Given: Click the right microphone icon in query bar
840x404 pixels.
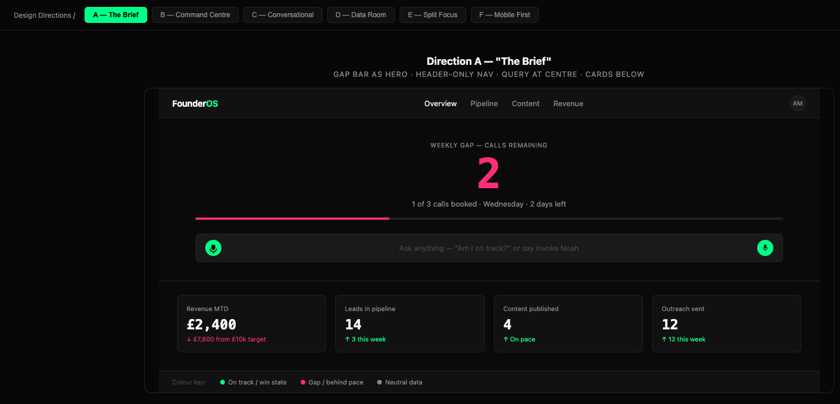Looking at the screenshot, I should tap(765, 248).
